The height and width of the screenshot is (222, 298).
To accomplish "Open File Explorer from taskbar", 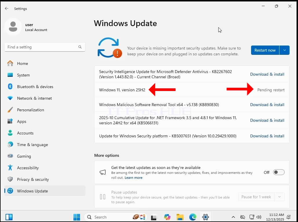I will click(180, 217).
